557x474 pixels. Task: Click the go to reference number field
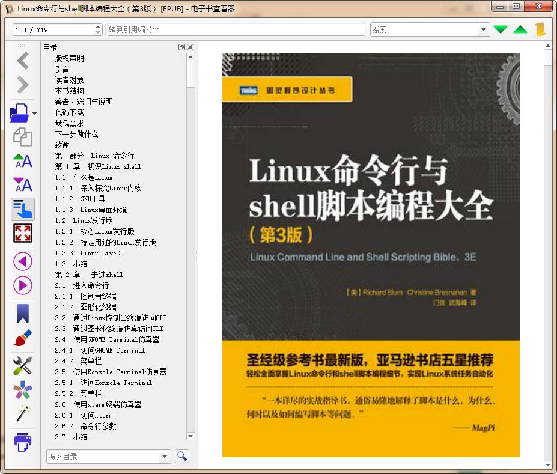[x=236, y=29]
